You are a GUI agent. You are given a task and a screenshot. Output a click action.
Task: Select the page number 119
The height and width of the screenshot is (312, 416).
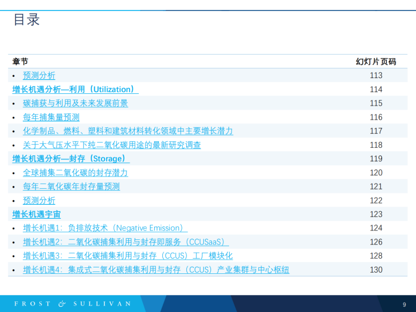pyautogui.click(x=376, y=159)
